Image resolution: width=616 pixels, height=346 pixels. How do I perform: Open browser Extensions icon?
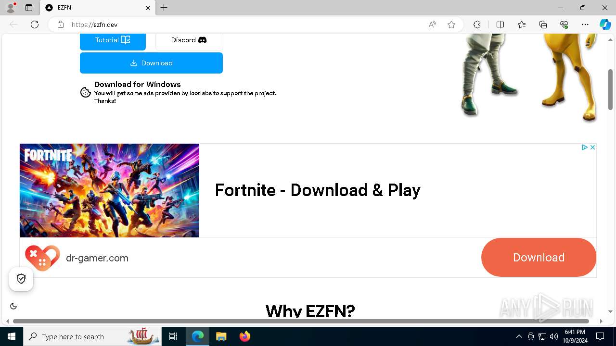tap(477, 25)
